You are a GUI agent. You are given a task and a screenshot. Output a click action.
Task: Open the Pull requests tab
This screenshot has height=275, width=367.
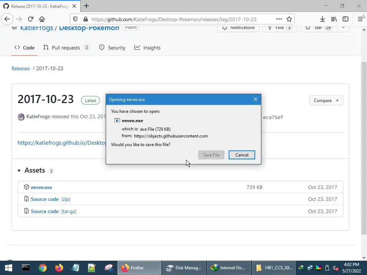click(x=66, y=48)
